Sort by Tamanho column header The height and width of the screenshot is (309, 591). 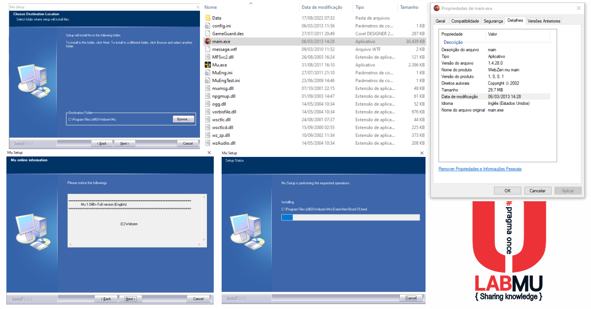coord(409,7)
